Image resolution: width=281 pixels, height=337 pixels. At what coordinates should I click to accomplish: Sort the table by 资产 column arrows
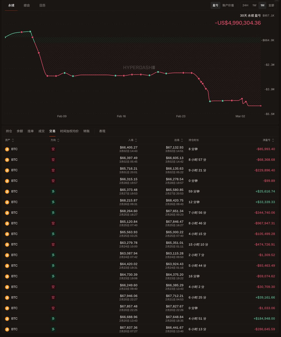click(x=13, y=140)
